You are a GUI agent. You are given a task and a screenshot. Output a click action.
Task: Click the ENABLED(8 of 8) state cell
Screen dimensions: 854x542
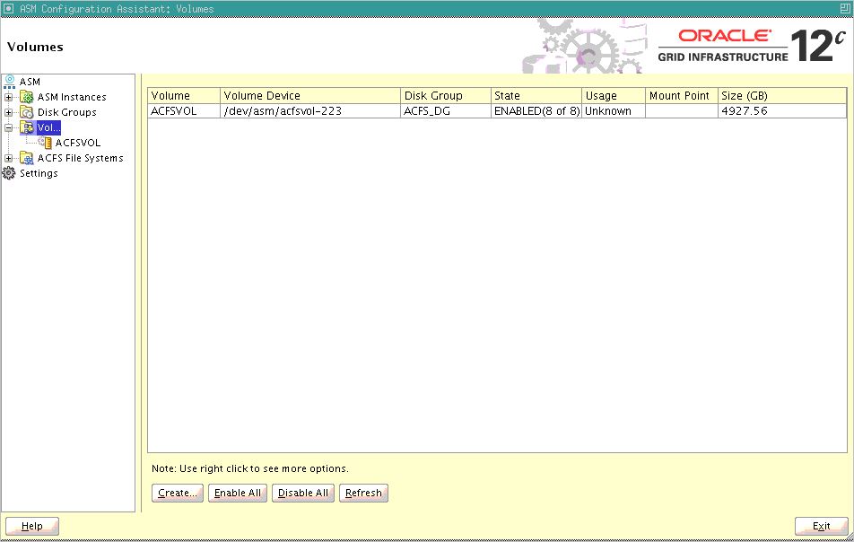point(536,110)
